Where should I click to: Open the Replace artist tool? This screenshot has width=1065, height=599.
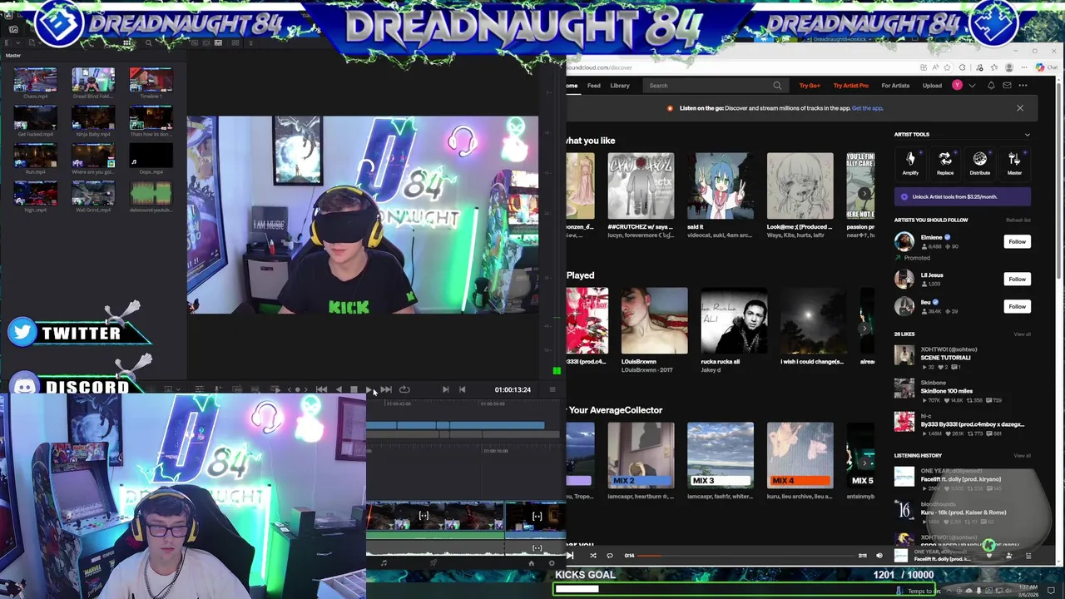coord(945,162)
